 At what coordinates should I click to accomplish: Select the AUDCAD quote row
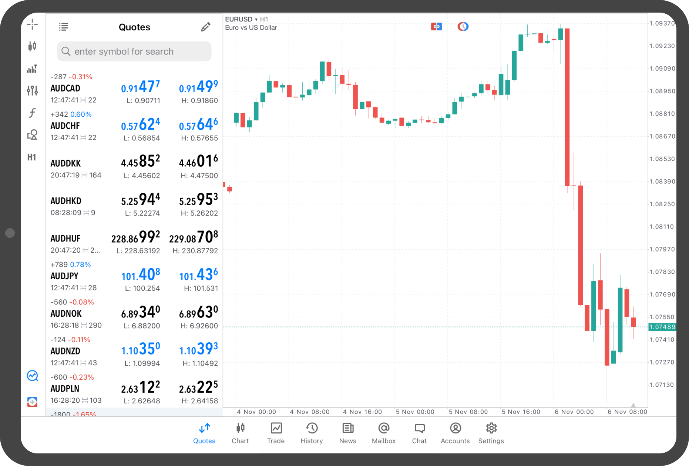tap(134, 89)
